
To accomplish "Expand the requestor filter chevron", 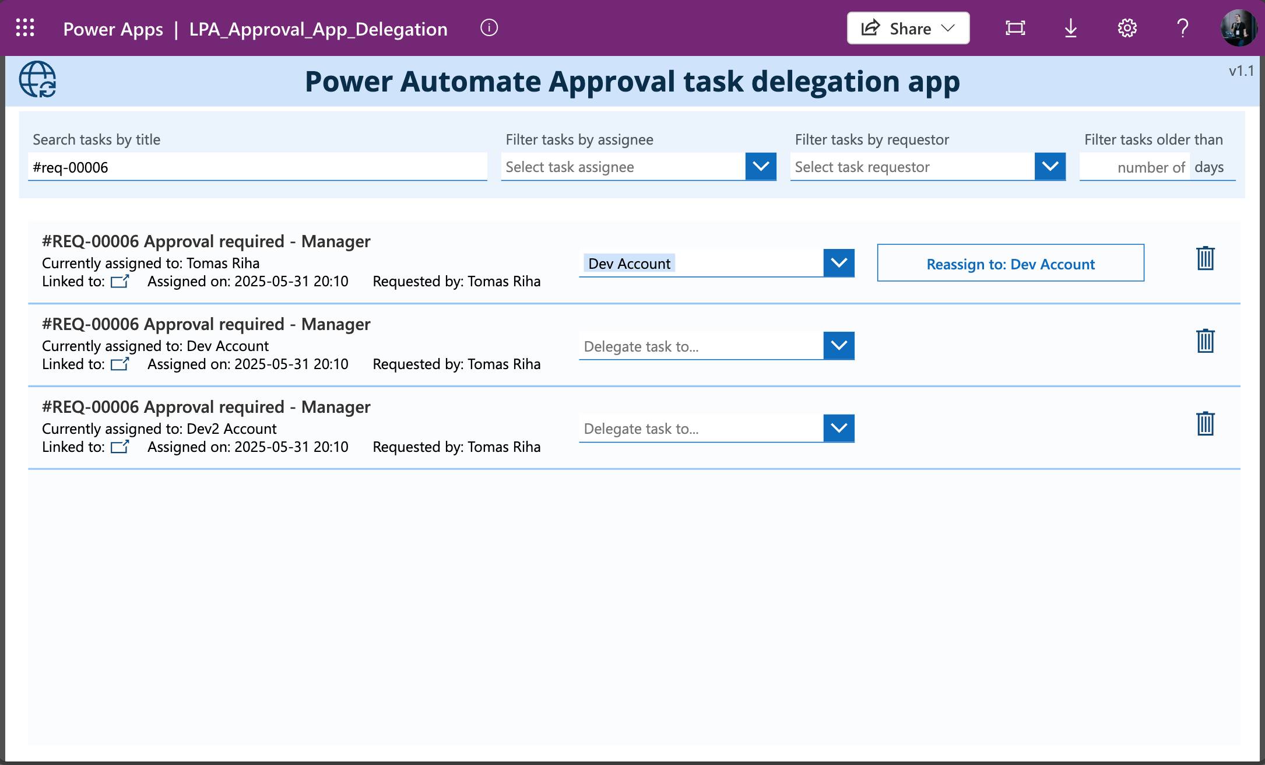I will 1050,167.
